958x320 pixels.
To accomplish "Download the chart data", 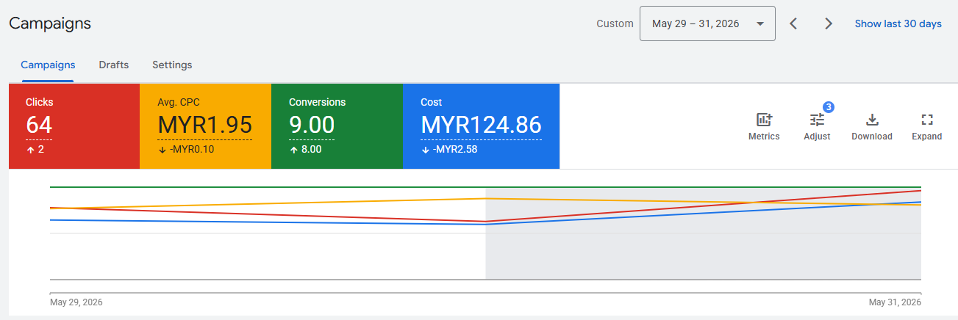I will coord(872,126).
